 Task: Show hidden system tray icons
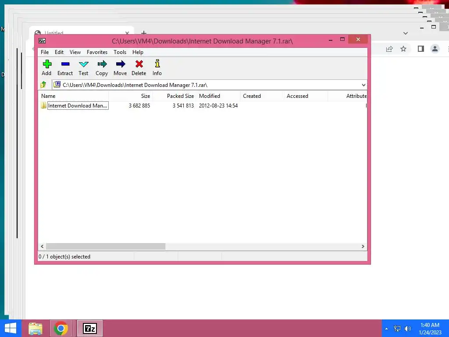(x=387, y=329)
